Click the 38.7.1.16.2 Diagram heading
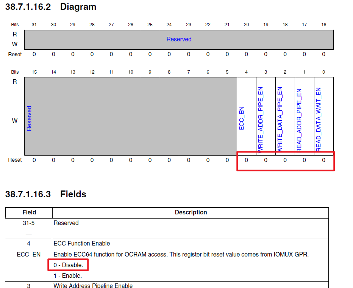 click(50, 7)
